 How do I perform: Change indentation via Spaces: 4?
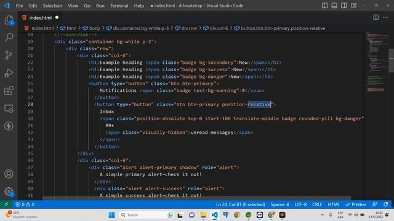[279, 204]
